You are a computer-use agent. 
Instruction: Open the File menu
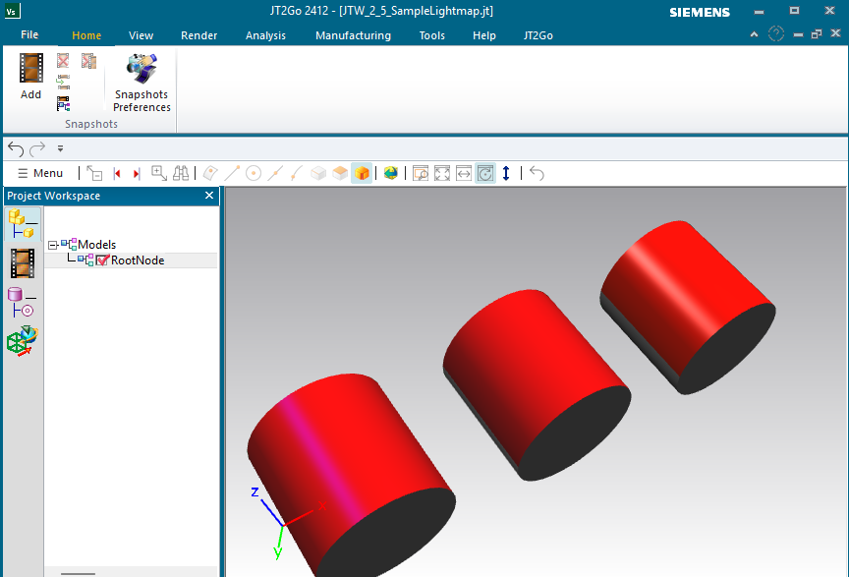point(29,35)
